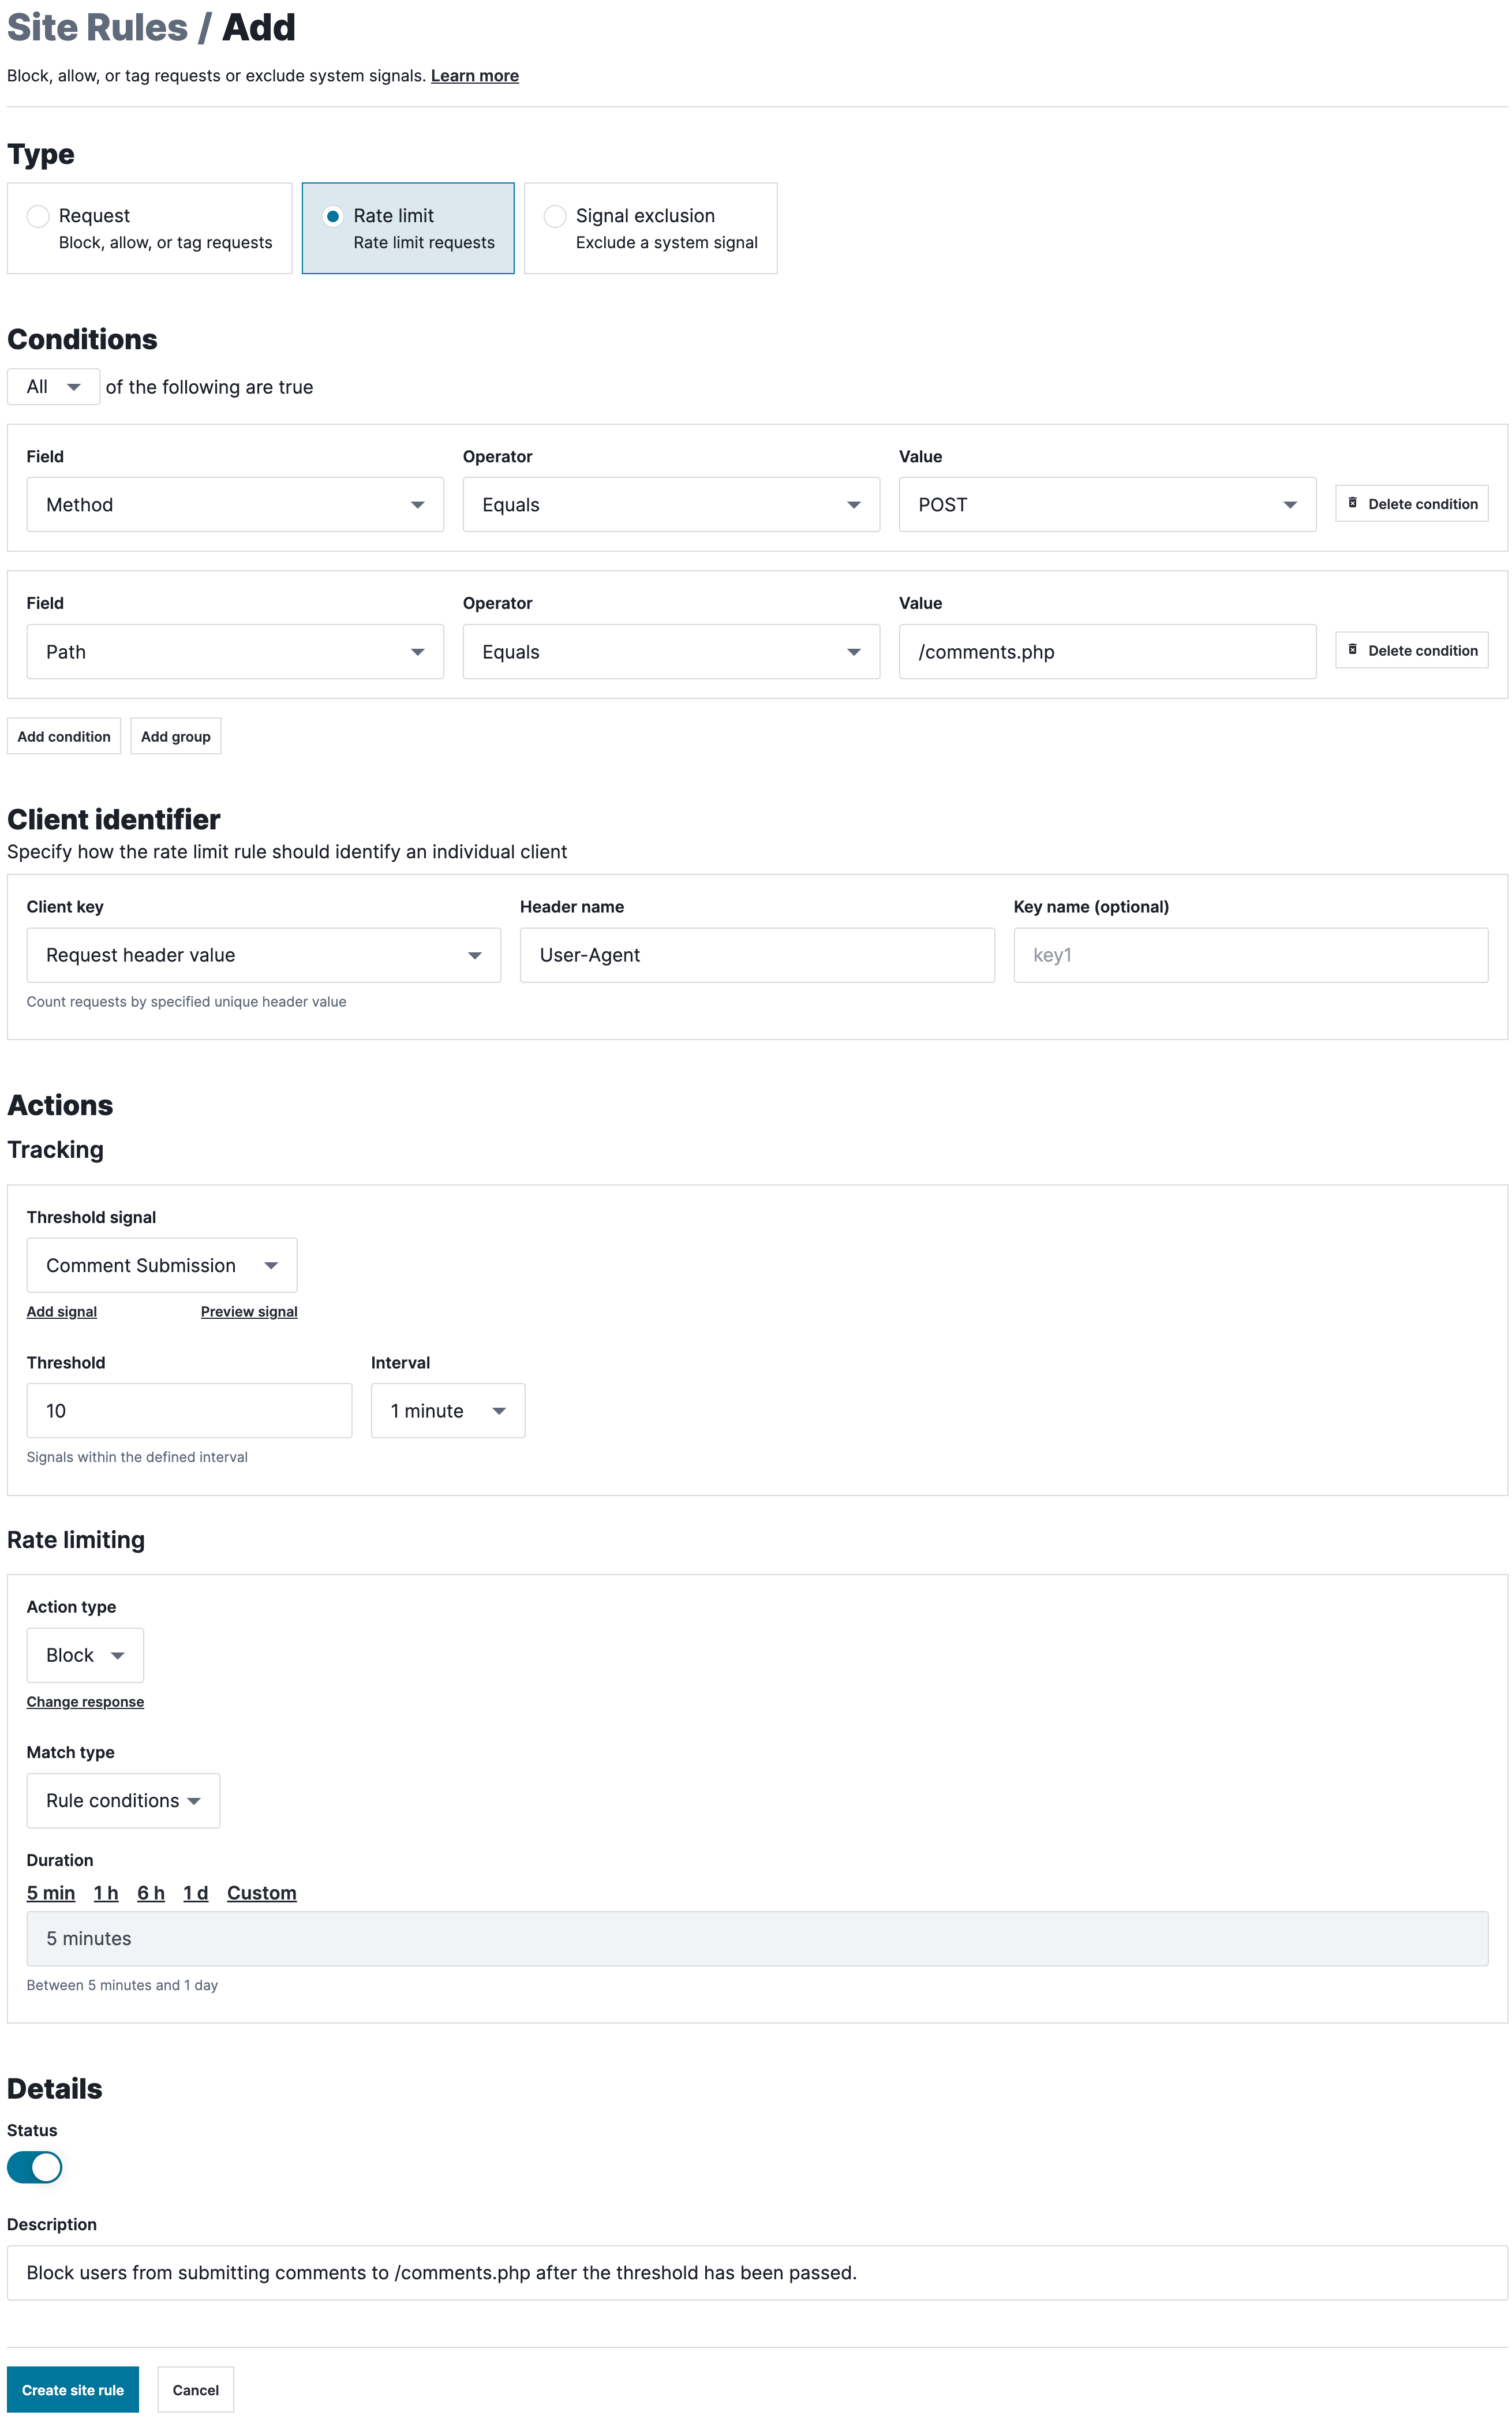Open the Interval dropdown showing 1 minute
Screen dimensions: 1512x2423
[447, 1410]
